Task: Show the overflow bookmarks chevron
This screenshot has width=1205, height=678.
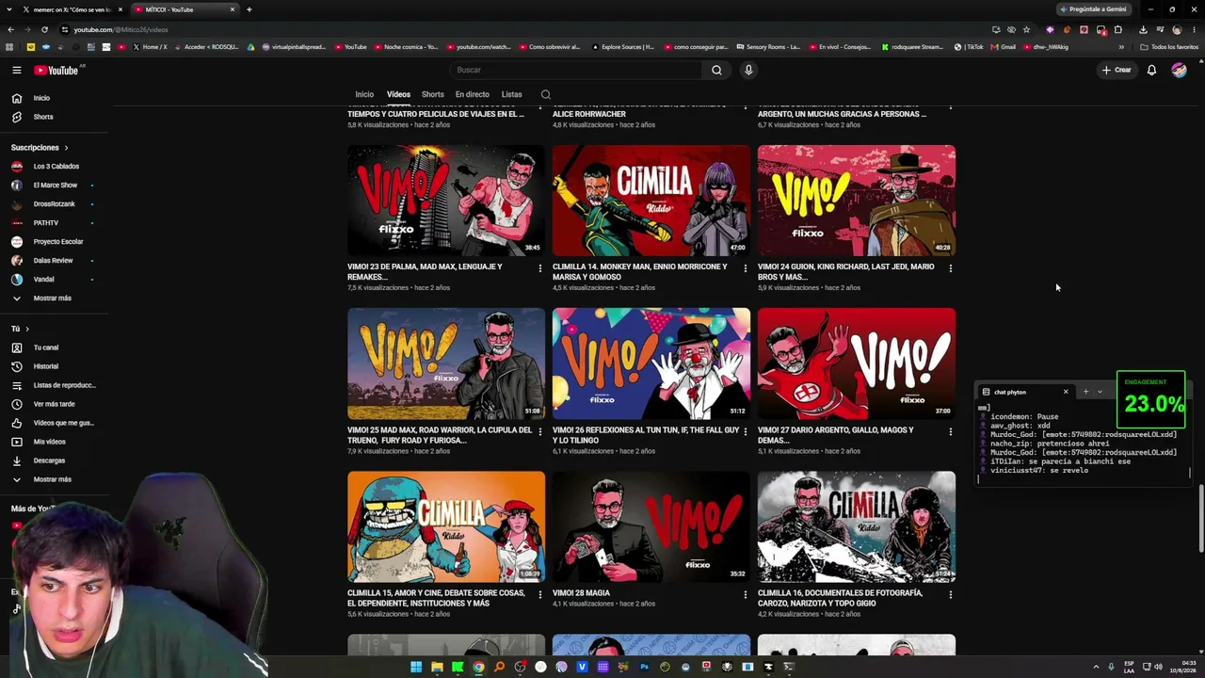Action: [1121, 47]
